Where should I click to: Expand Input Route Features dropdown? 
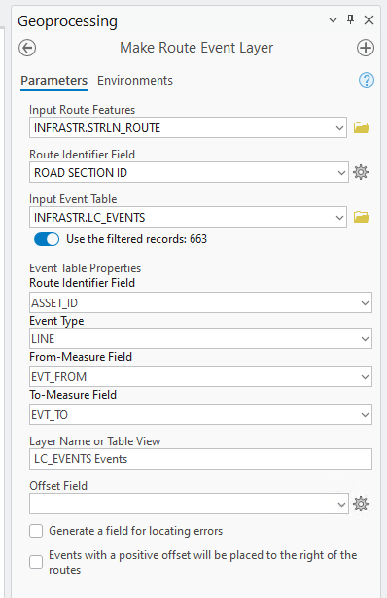(x=339, y=127)
